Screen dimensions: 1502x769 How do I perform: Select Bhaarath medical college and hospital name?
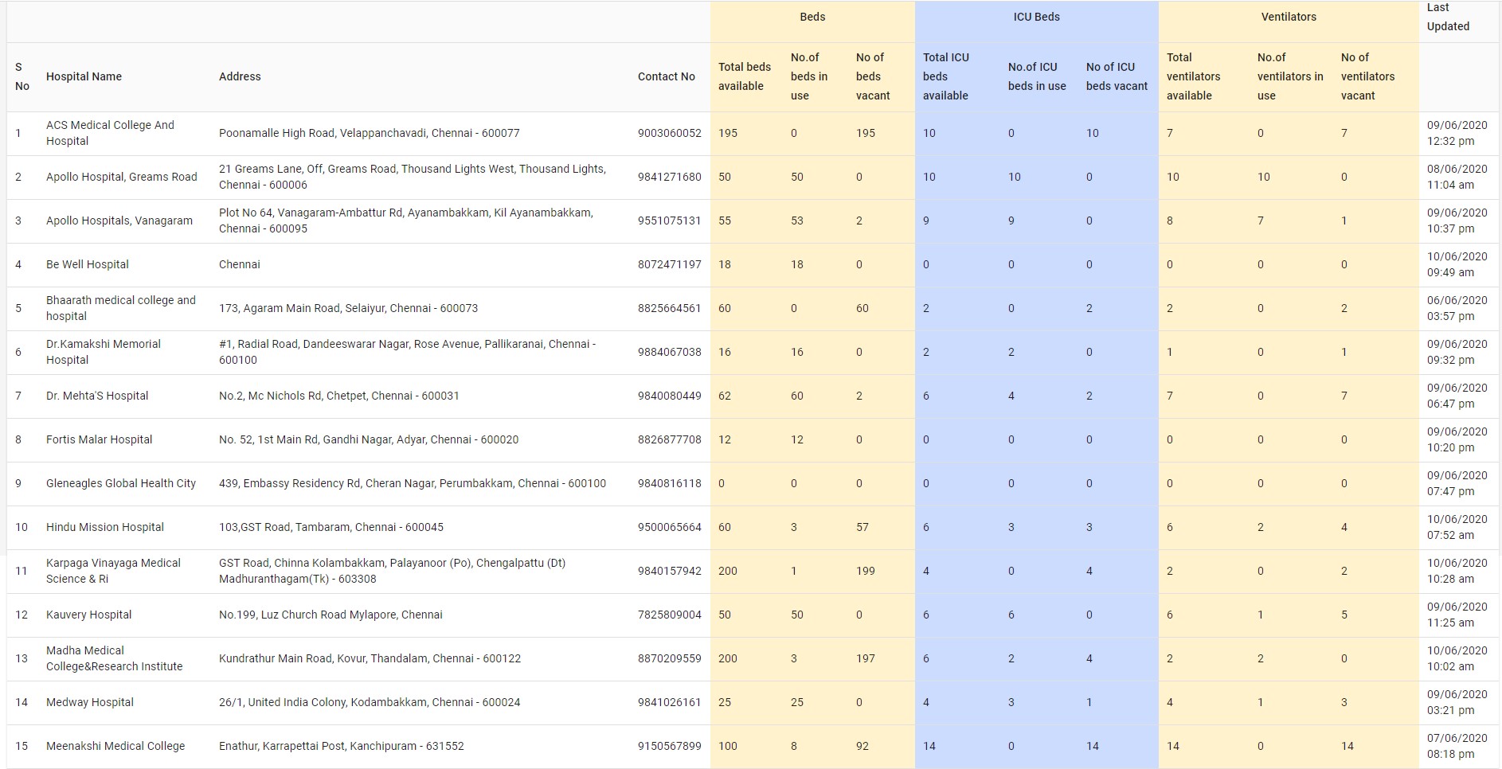121,308
